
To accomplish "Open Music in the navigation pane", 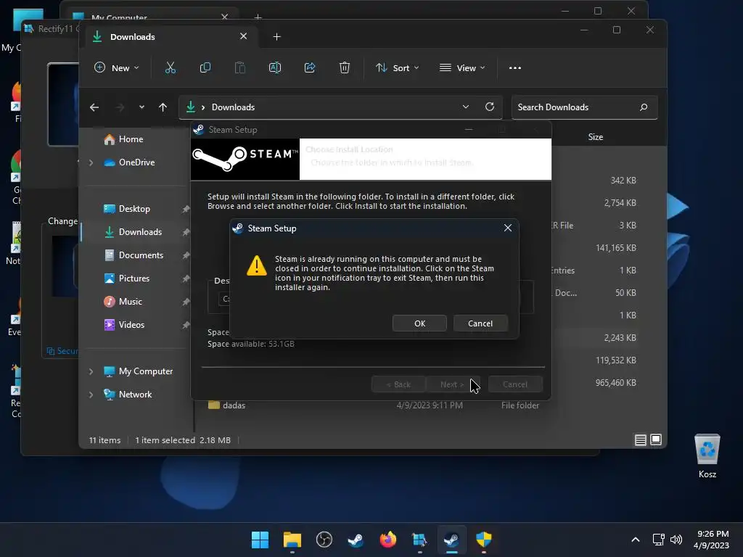I will (x=131, y=302).
